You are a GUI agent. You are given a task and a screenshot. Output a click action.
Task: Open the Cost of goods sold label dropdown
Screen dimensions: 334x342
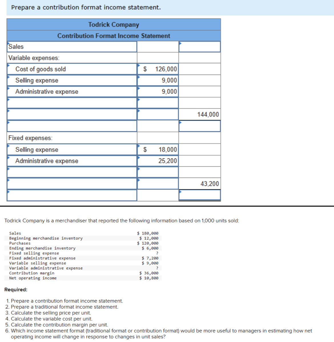click(x=71, y=69)
